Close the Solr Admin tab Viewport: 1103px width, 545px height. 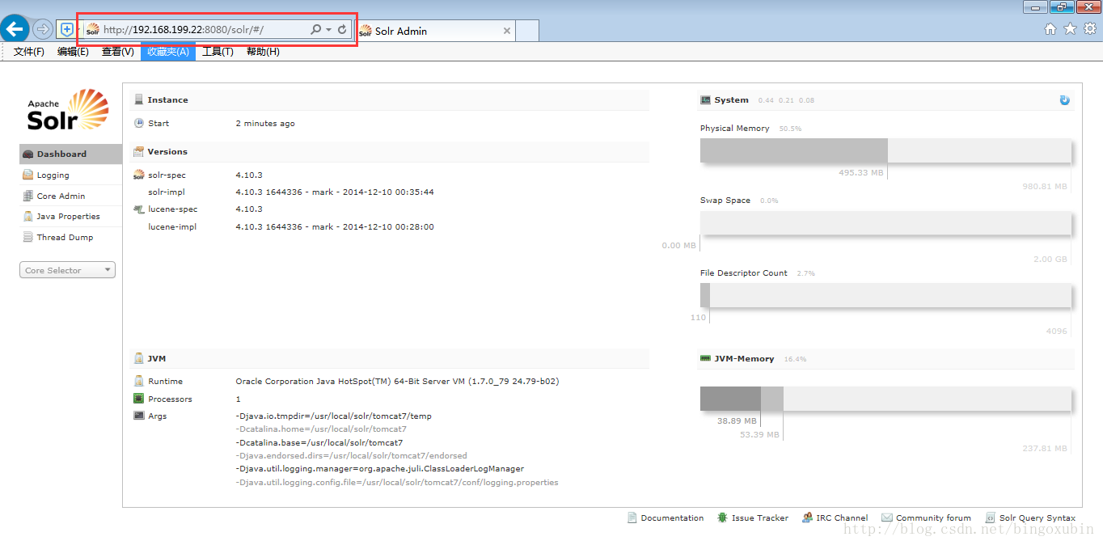point(507,31)
